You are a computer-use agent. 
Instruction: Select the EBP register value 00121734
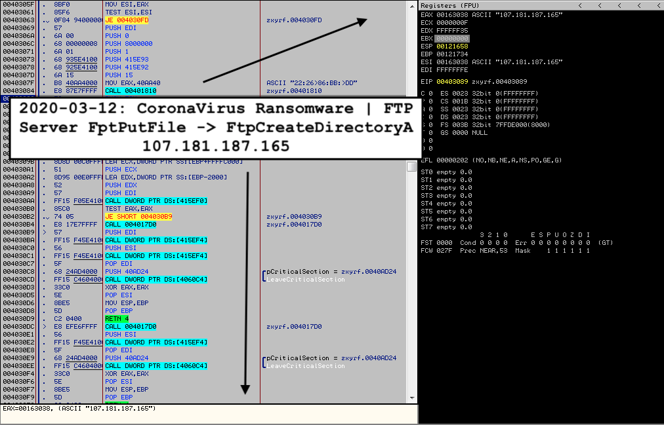coord(452,54)
